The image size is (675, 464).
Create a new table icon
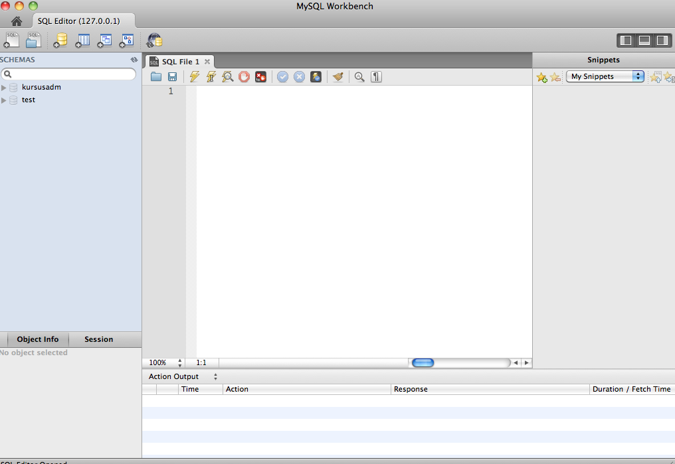[x=82, y=40]
